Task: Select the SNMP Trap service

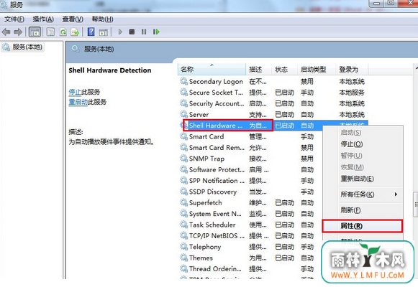Action: (207, 159)
